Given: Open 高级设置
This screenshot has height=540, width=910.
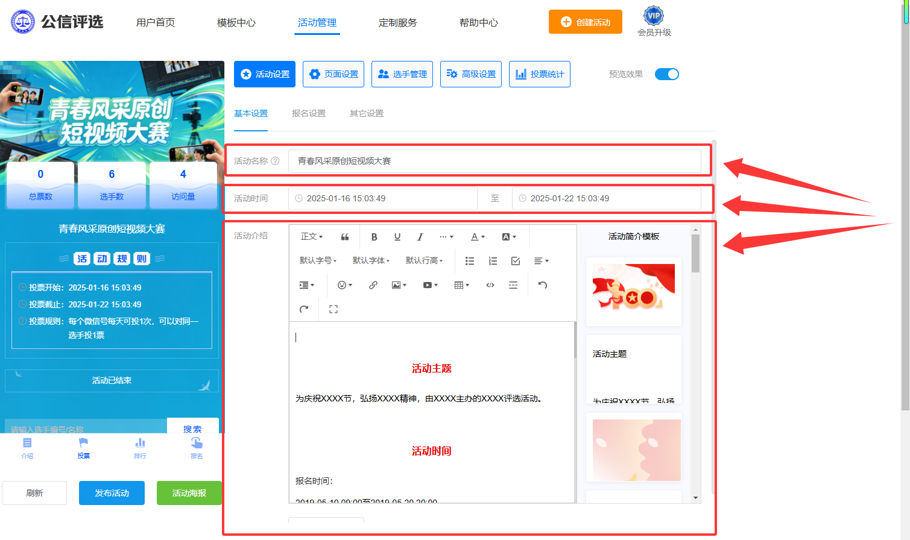Looking at the screenshot, I should [x=471, y=74].
